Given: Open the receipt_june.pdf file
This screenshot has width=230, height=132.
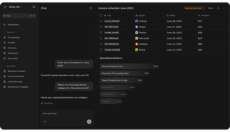Looking at the screenshot, I should tap(112, 50).
